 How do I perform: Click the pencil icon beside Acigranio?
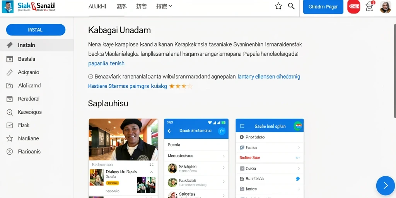click(10, 72)
